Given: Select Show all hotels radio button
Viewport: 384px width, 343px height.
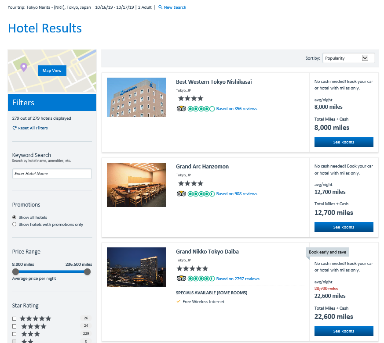Looking at the screenshot, I should tap(14, 217).
